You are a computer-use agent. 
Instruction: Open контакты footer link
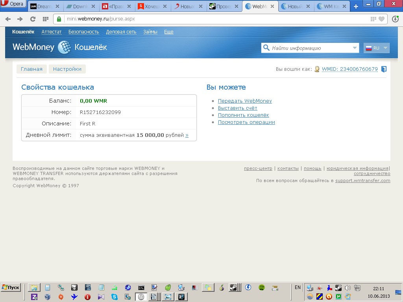288,168
